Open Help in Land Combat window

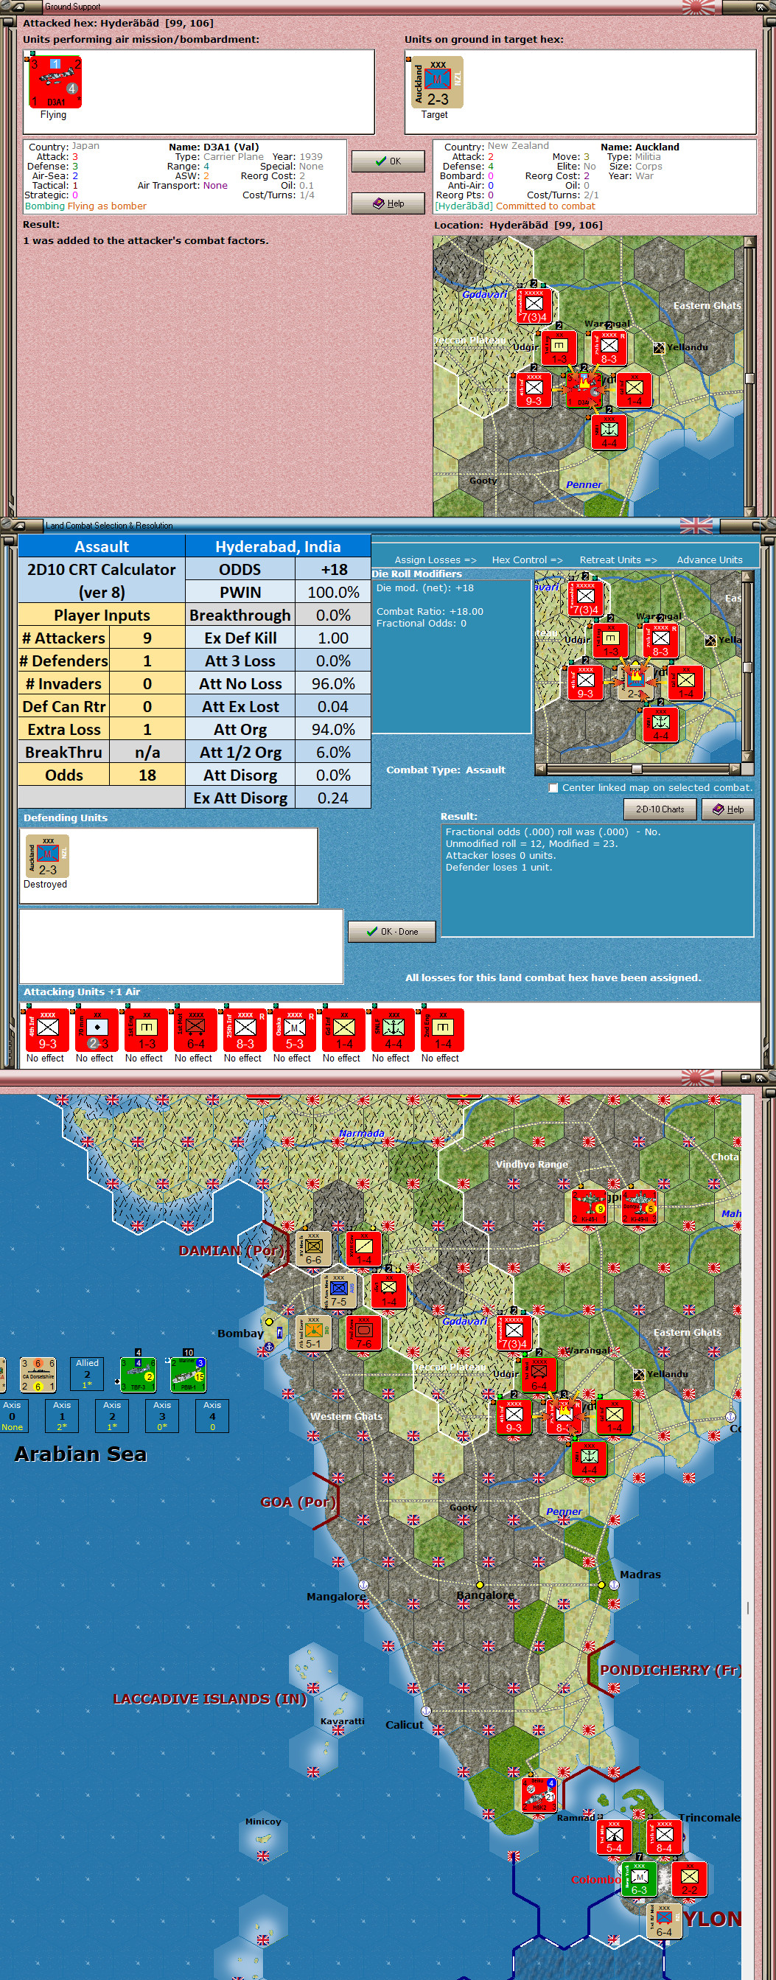click(727, 809)
